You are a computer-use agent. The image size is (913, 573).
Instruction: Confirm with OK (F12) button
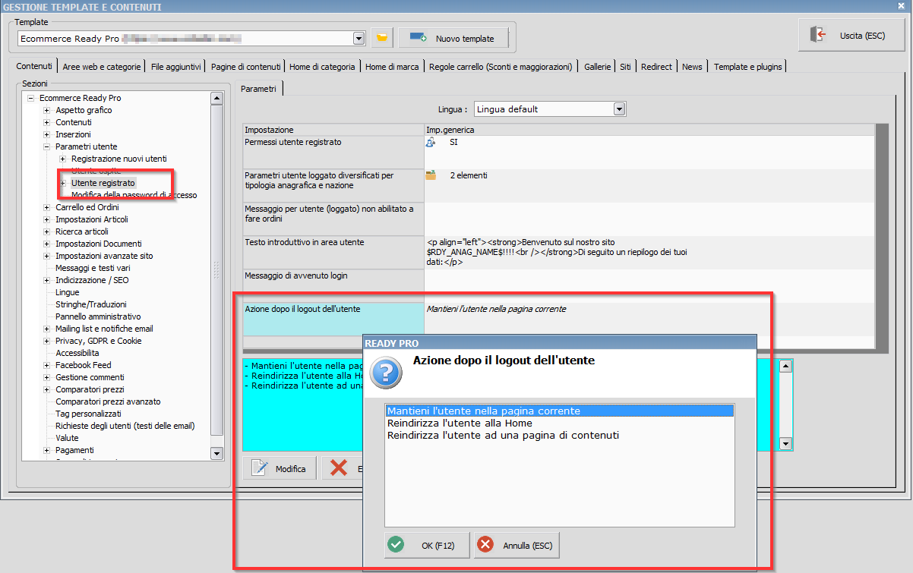pos(428,545)
